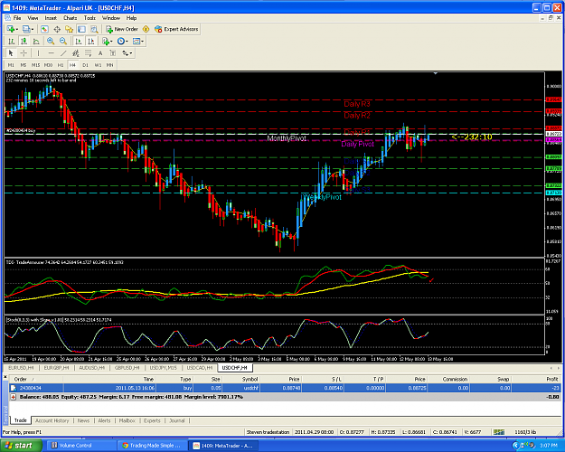This screenshot has width=565, height=452.
Task: Open the File menu
Action: click(x=17, y=18)
